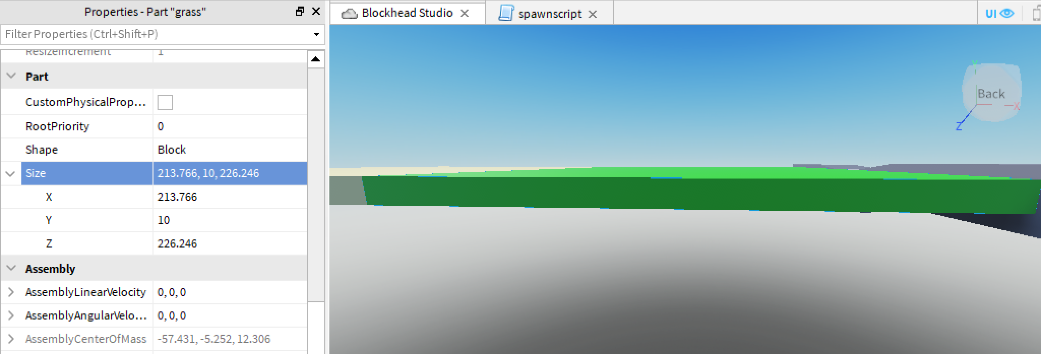Click the AssemblyLinearVelocity value 0, 0, 0
The width and height of the screenshot is (1041, 354).
coord(230,292)
